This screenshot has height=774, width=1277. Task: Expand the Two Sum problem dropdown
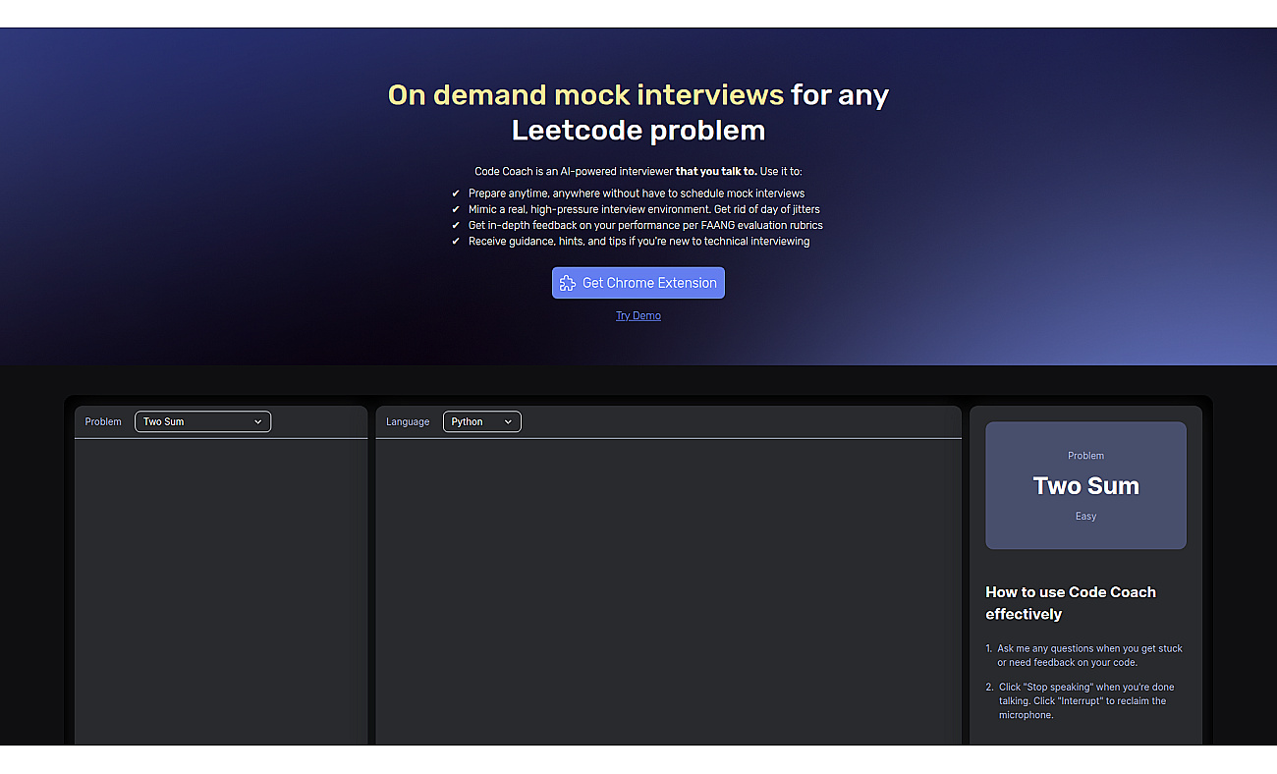[202, 421]
